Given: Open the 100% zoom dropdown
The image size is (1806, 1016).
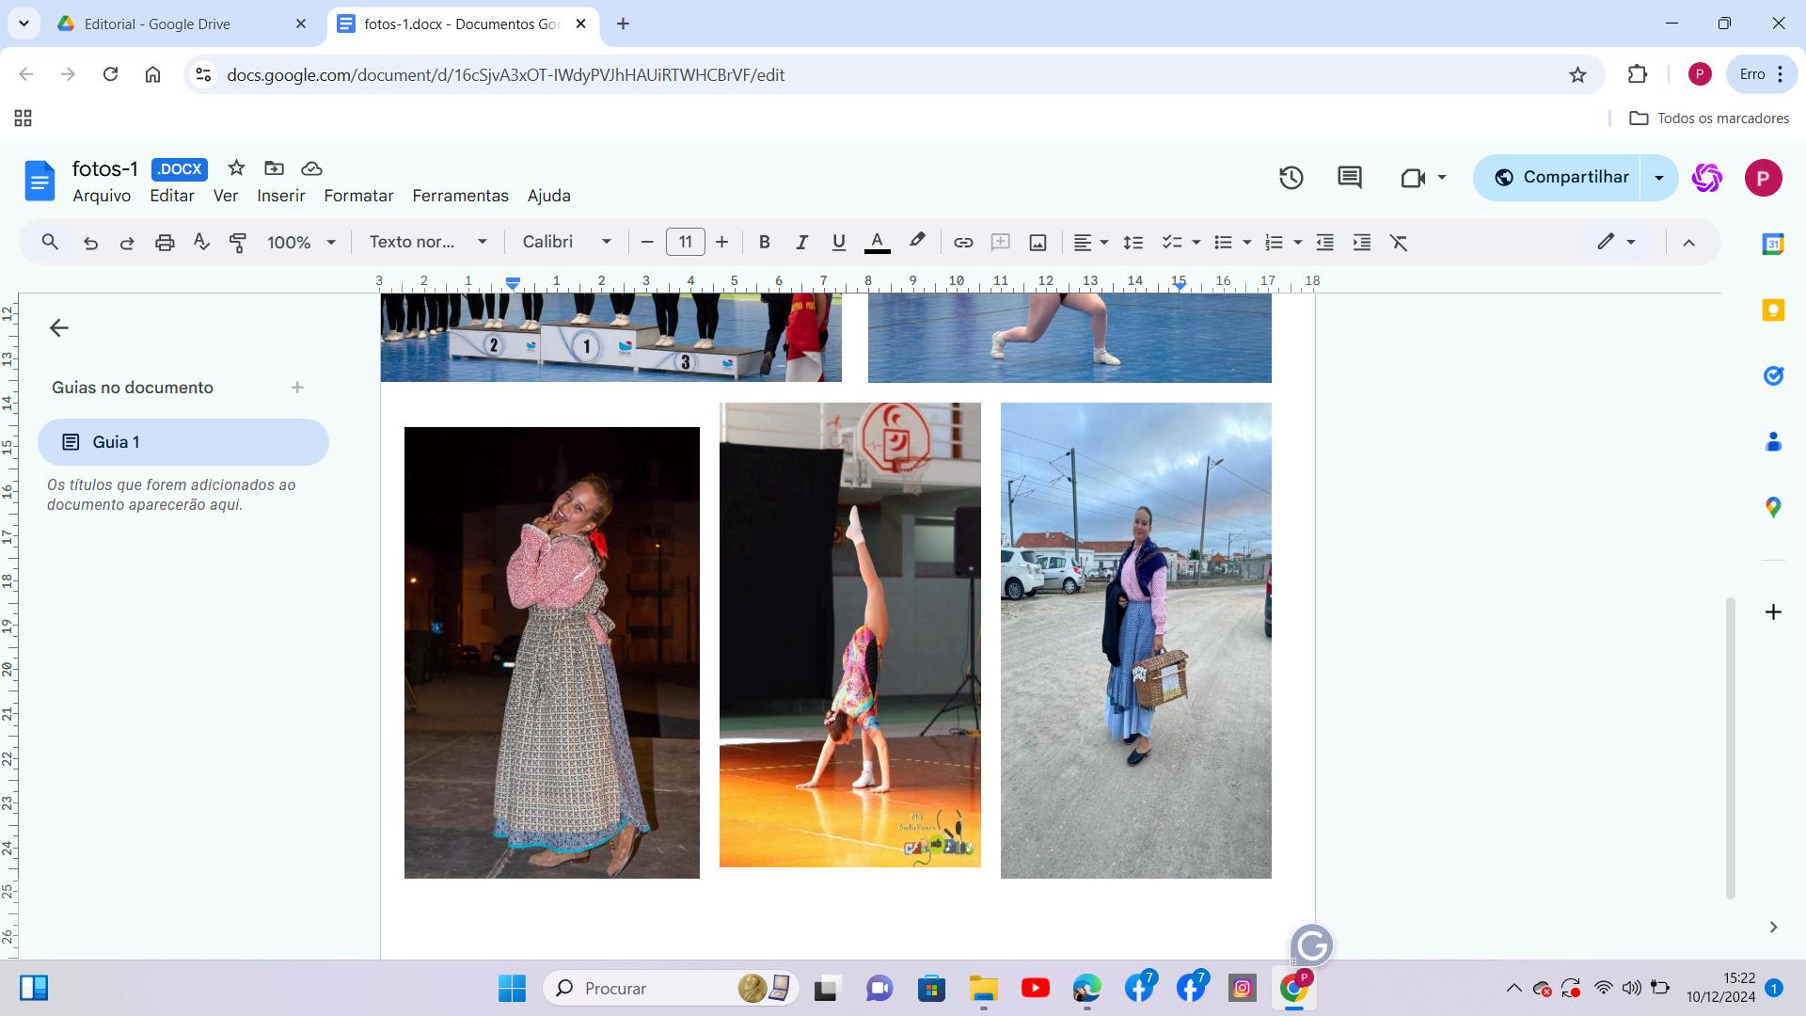Looking at the screenshot, I should [x=301, y=243].
